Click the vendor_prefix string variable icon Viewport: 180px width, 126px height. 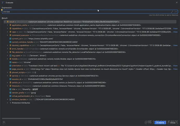tap(10, 93)
